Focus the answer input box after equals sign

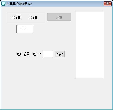pos(48,54)
